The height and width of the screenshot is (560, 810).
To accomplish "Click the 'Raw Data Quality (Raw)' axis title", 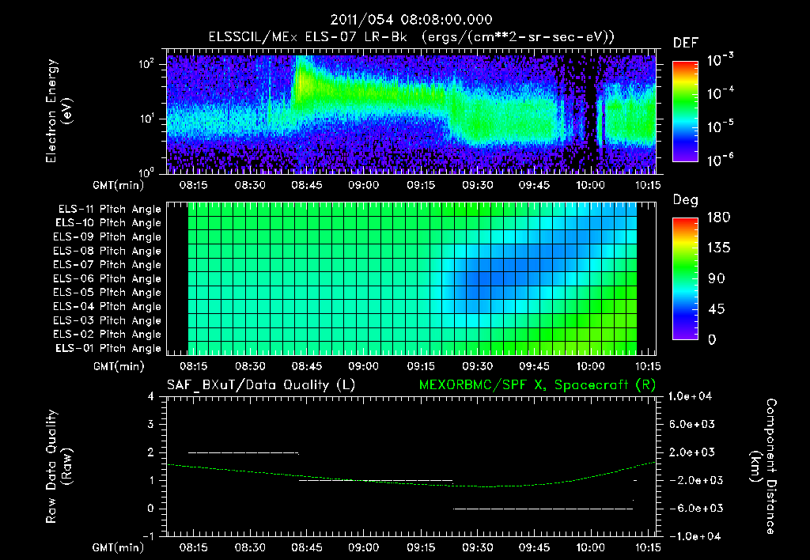I will click(x=59, y=466).
